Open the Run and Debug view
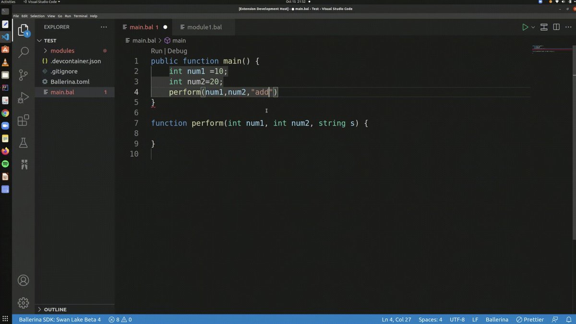Viewport: 576px width, 324px height. tap(23, 98)
